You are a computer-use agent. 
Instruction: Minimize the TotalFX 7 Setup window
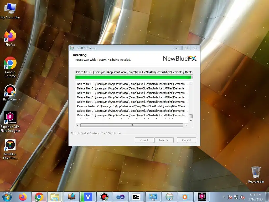pos(178,48)
